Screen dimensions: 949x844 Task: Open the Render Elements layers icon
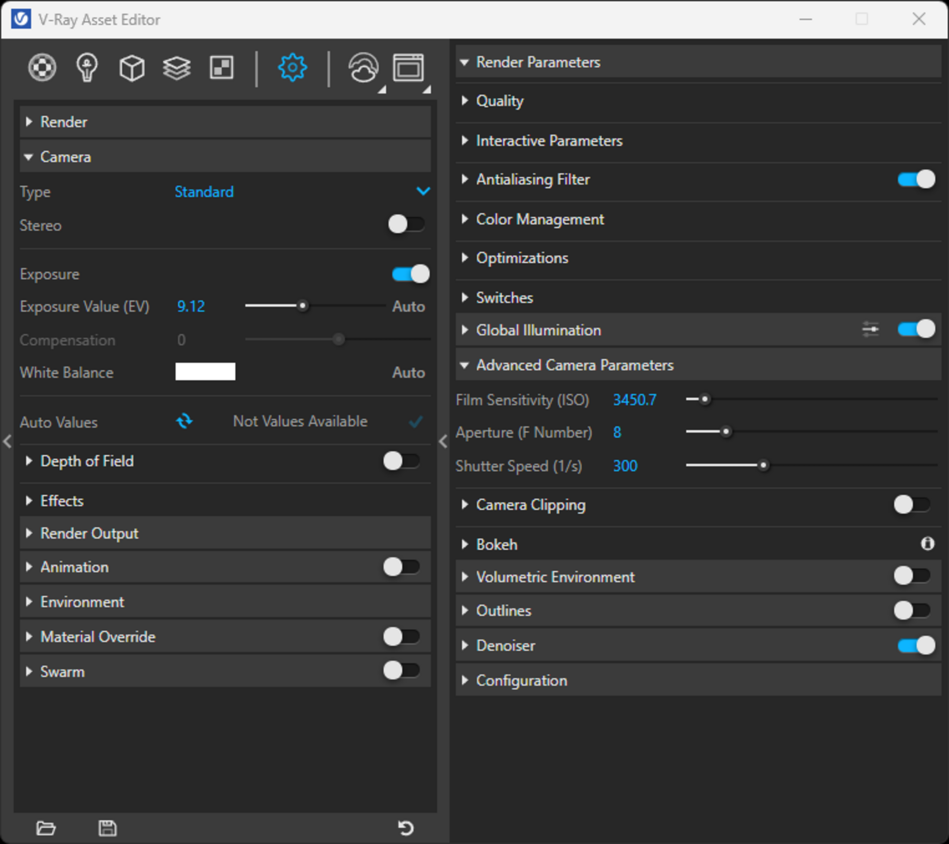pyautogui.click(x=176, y=68)
